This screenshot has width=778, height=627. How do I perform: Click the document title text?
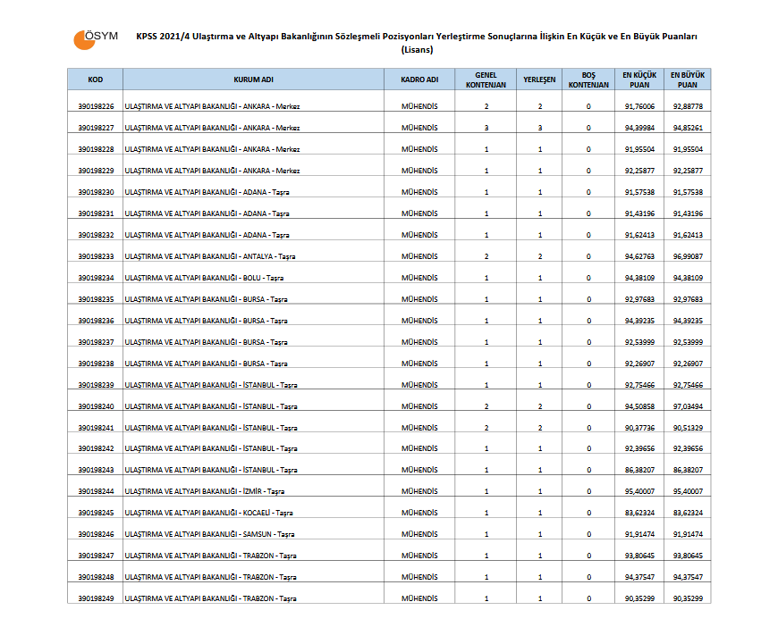coord(417,43)
